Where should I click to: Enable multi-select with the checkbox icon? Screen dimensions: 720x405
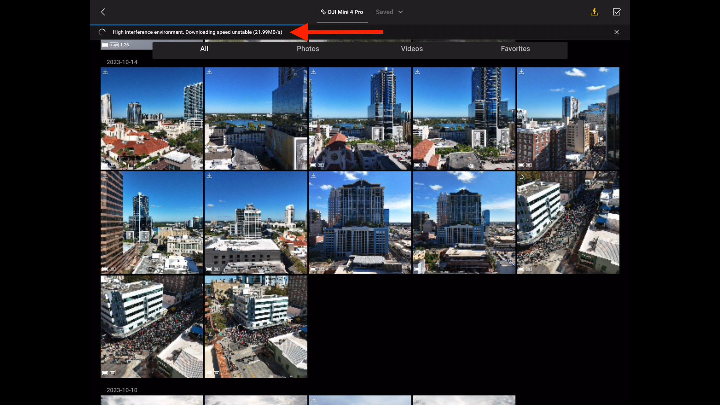(x=616, y=12)
